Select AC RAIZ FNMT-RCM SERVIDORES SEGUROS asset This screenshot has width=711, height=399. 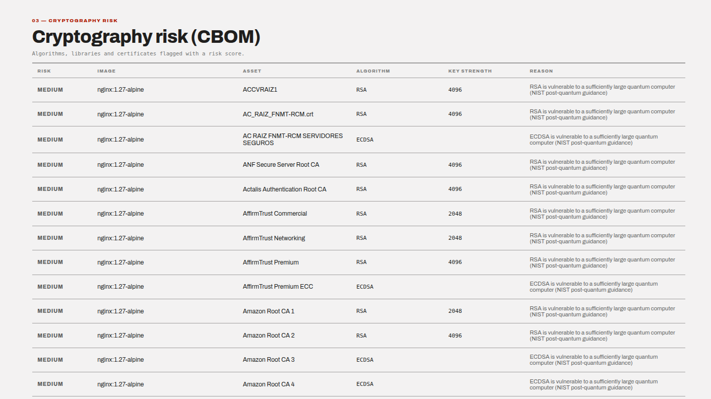pyautogui.click(x=293, y=140)
